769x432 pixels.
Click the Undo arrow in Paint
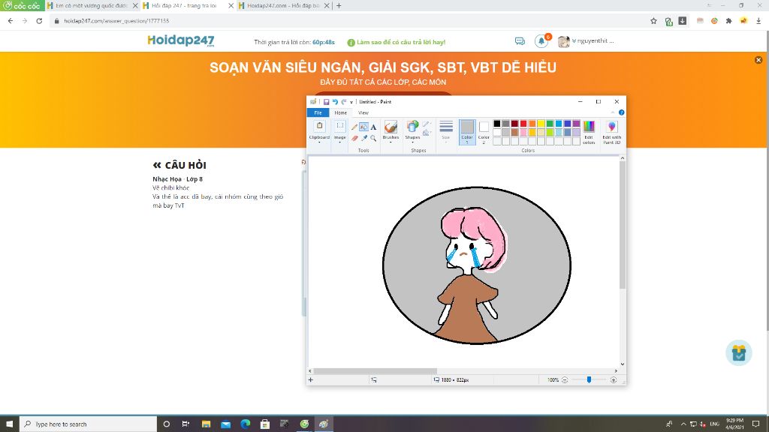click(x=335, y=102)
